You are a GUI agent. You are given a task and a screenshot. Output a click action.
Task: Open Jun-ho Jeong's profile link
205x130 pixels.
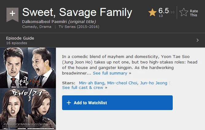pyautogui.click(x=154, y=83)
